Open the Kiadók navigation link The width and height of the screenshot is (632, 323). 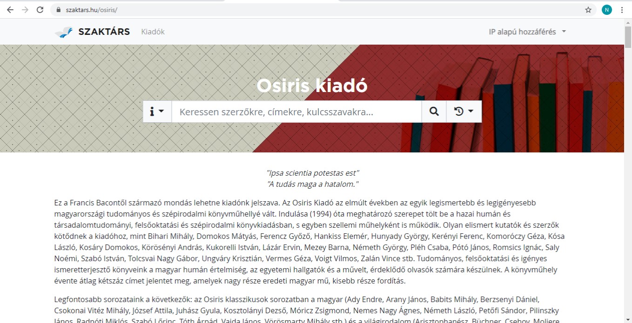click(153, 32)
